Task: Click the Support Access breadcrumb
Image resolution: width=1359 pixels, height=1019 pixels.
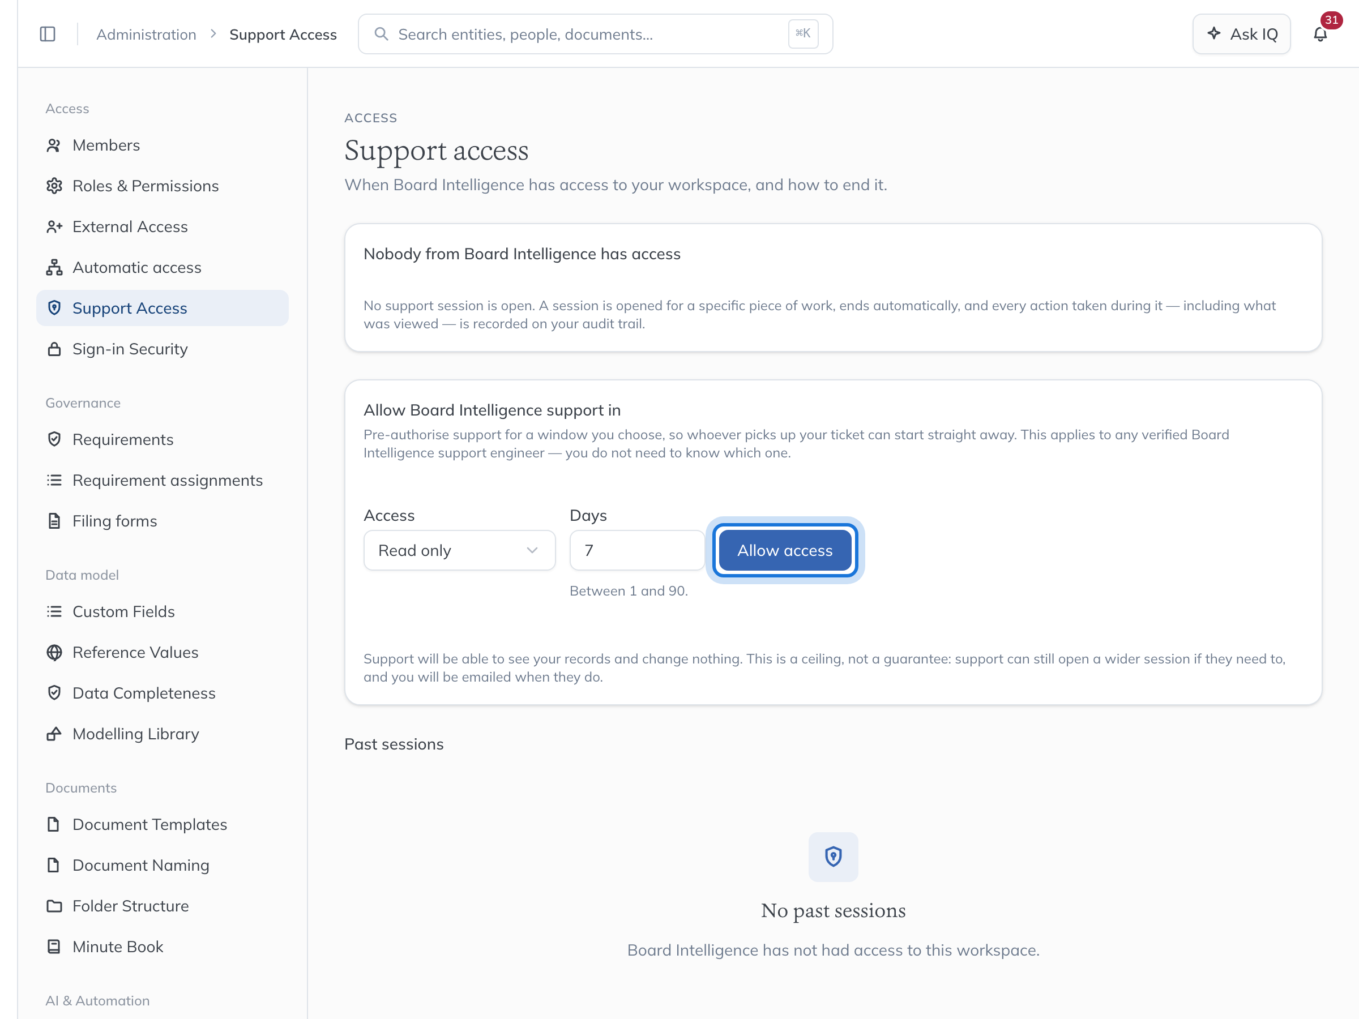Action: point(283,35)
